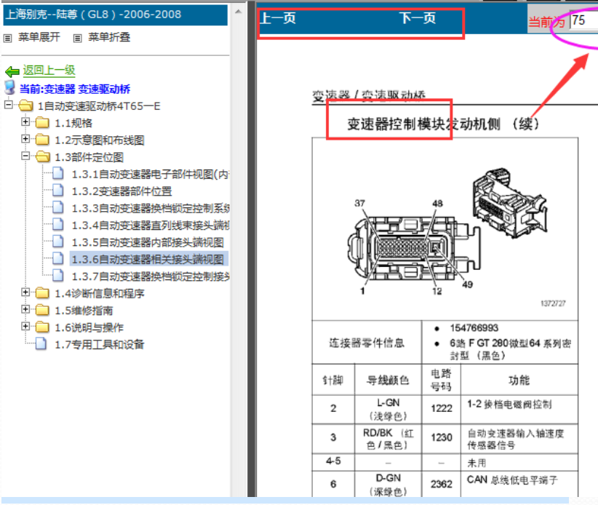Click the 上海别克--陆尊 (GL8) title bar
The height and width of the screenshot is (505, 598).
(115, 15)
